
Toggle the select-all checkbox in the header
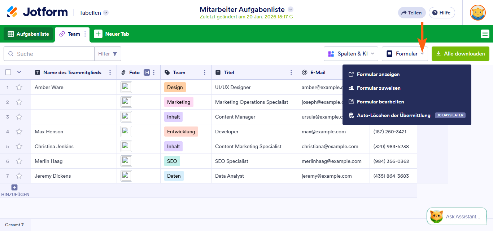[8, 72]
